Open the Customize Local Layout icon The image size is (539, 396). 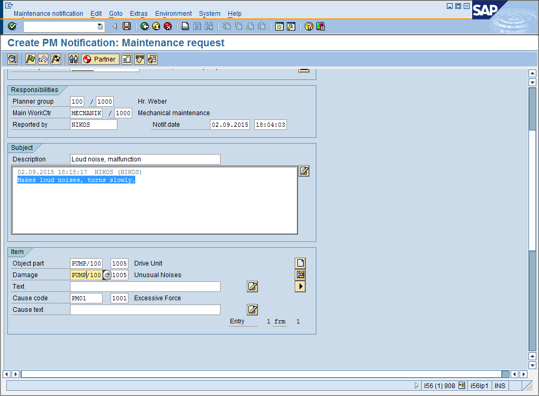click(321, 26)
